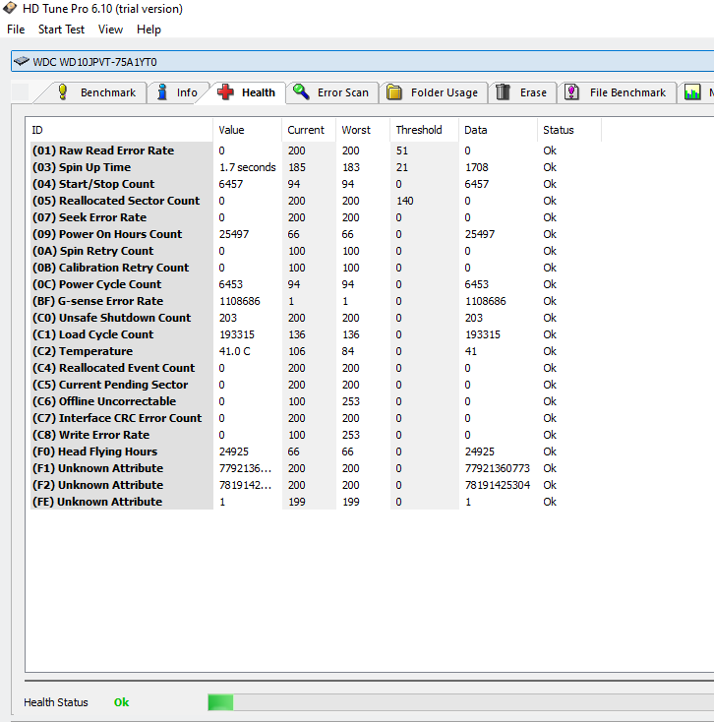Open the File menu
Viewport: 714px width, 722px height.
tap(16, 30)
